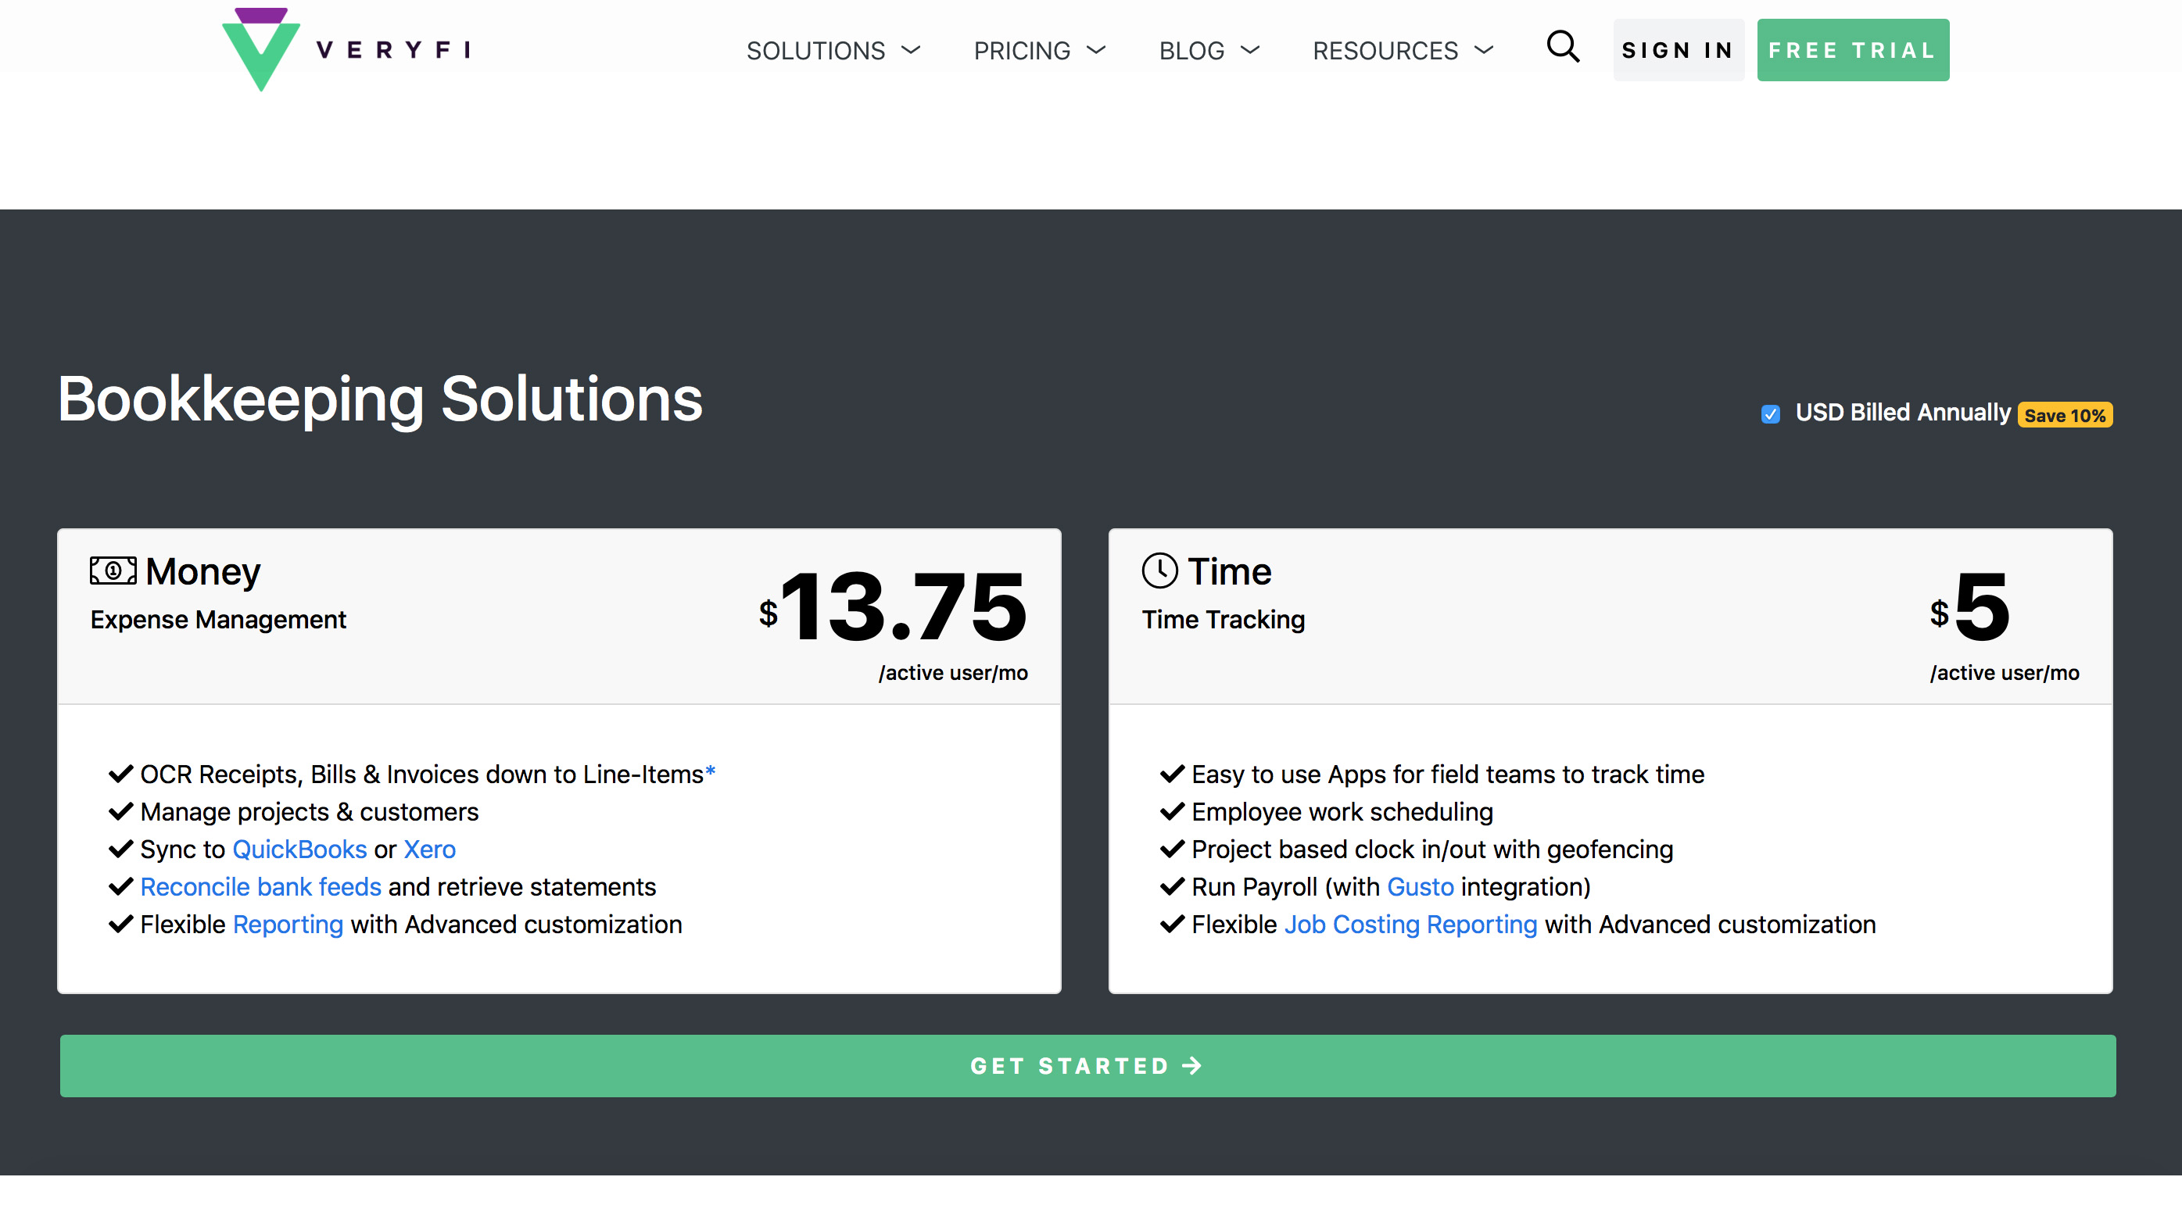
Task: Click the Sign In button
Action: tap(1678, 50)
